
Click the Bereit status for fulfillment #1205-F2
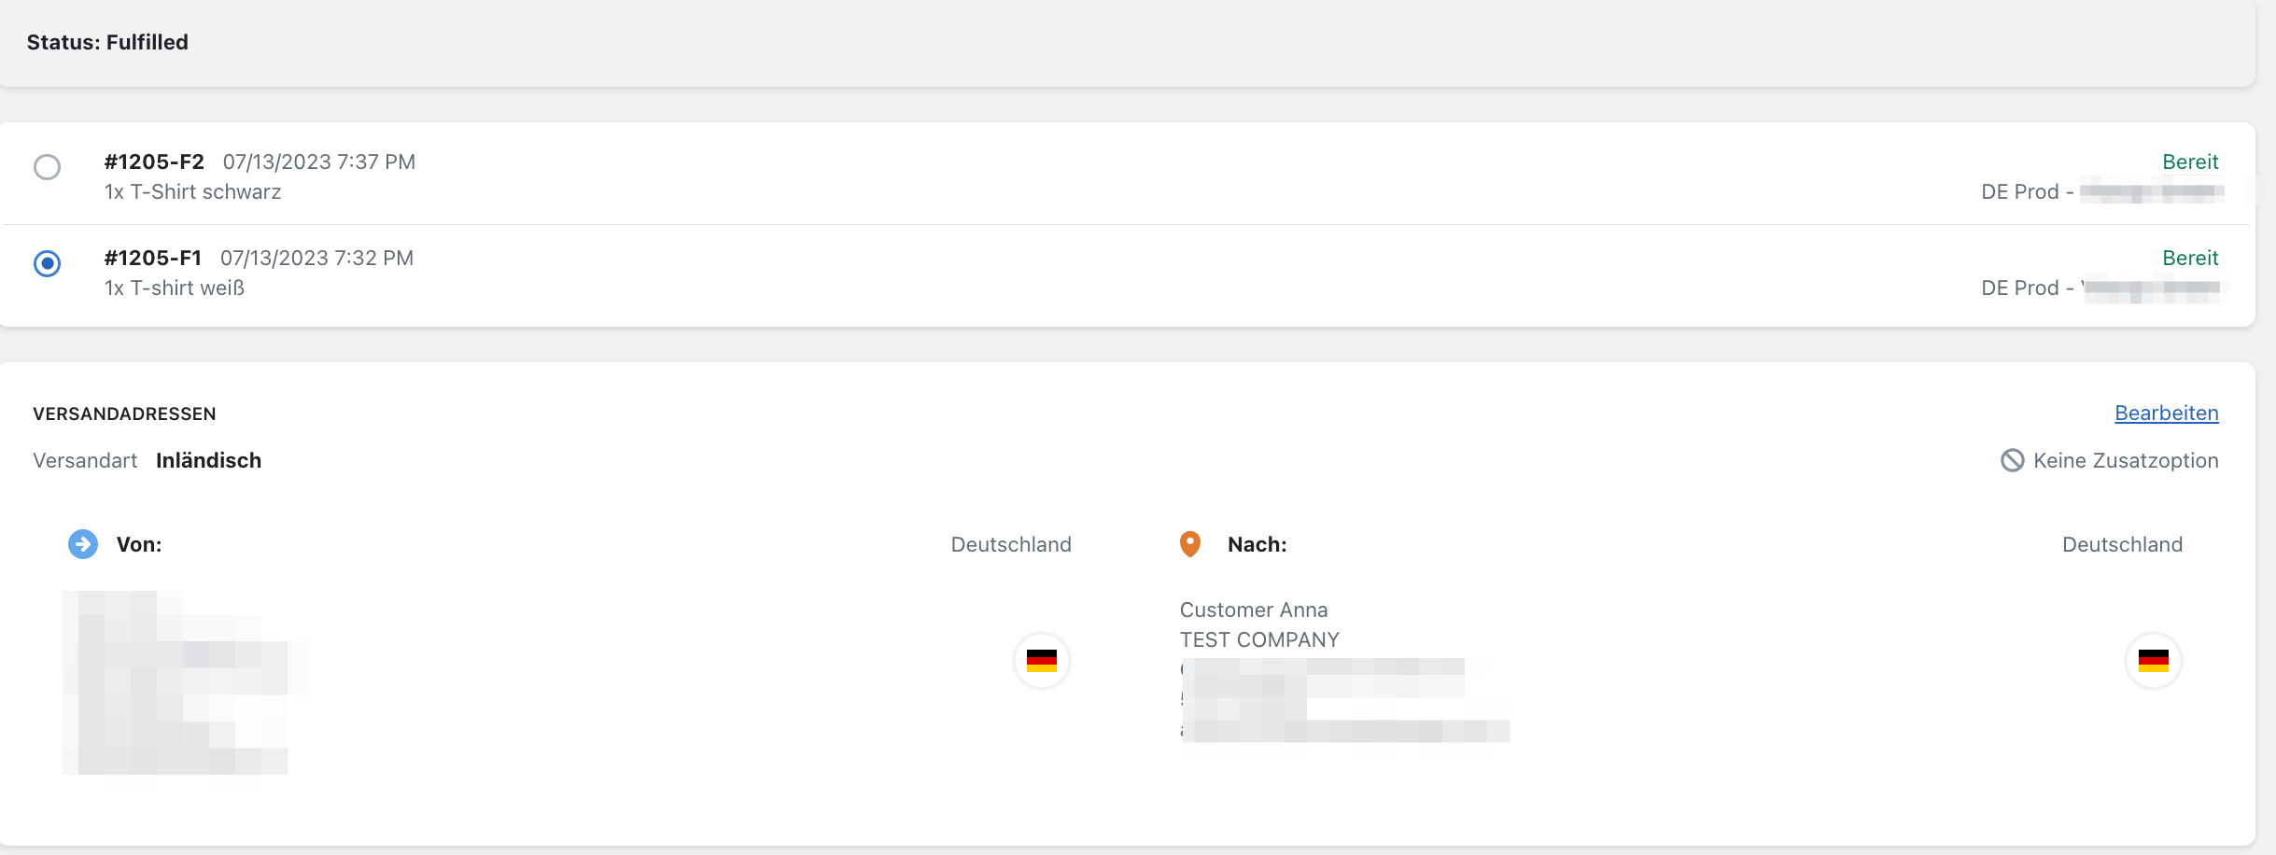pos(2192,161)
